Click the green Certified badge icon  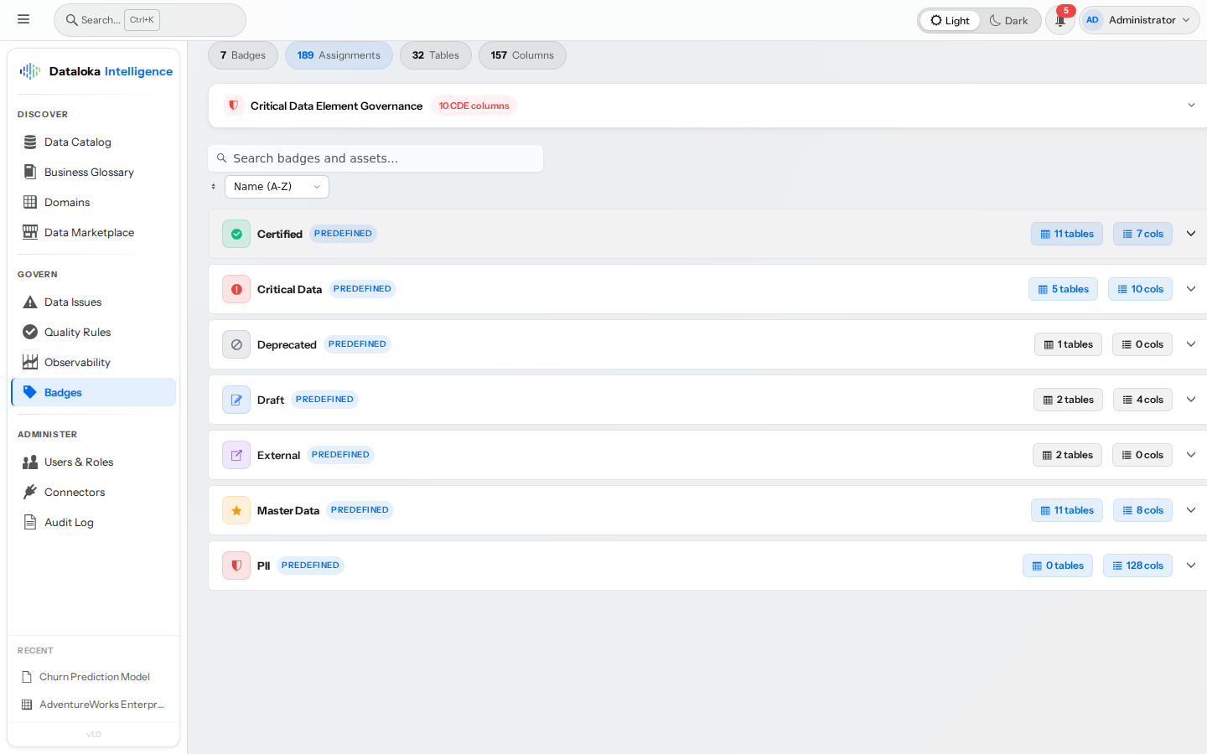click(x=236, y=234)
